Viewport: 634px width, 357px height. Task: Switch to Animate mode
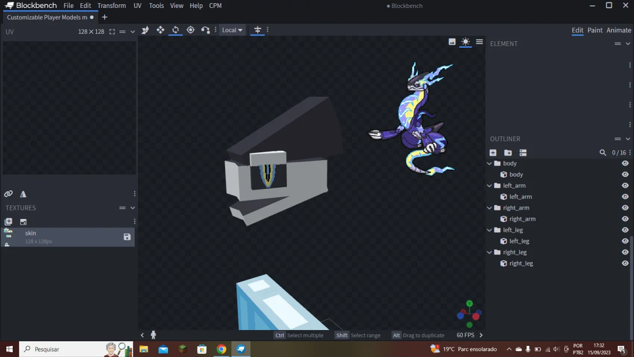pyautogui.click(x=619, y=30)
